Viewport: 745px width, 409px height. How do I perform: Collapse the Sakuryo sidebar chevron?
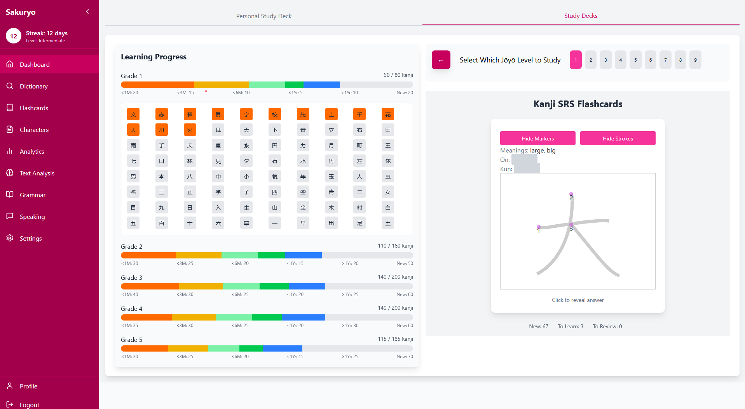pos(87,12)
